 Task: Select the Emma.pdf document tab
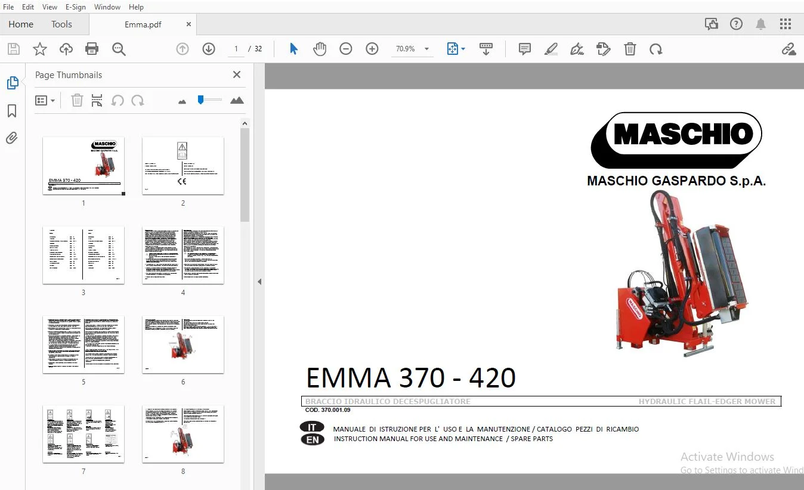[x=143, y=24]
